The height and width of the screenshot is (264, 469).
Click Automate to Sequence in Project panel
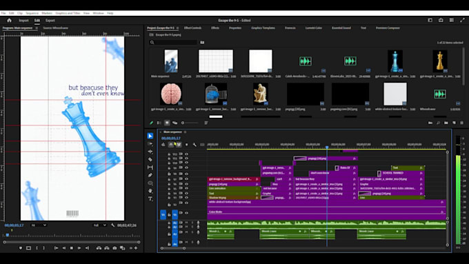pos(430,123)
